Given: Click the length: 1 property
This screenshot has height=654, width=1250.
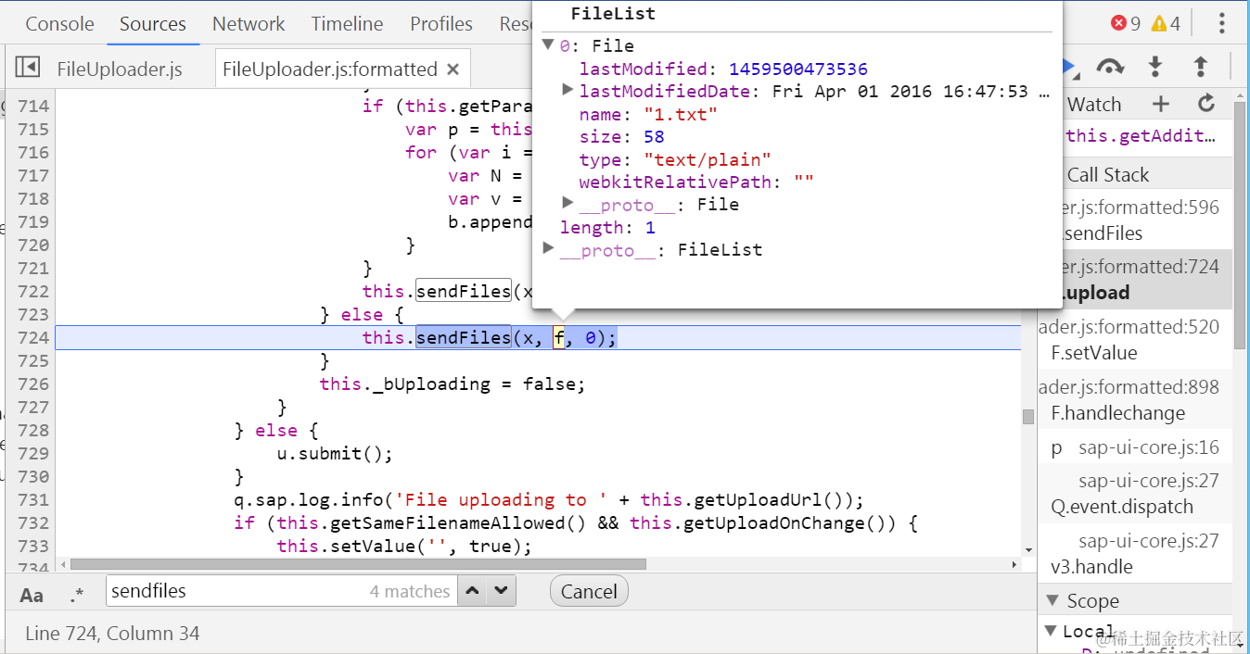Looking at the screenshot, I should [x=607, y=227].
